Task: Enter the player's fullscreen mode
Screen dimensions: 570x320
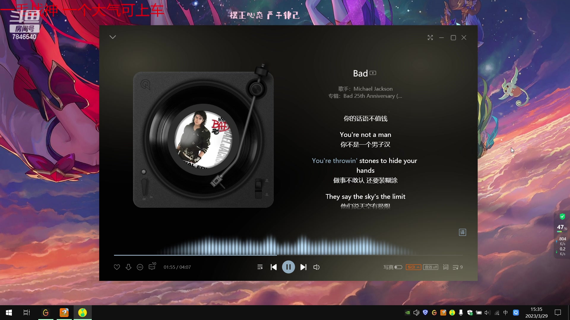Action: tap(430, 38)
